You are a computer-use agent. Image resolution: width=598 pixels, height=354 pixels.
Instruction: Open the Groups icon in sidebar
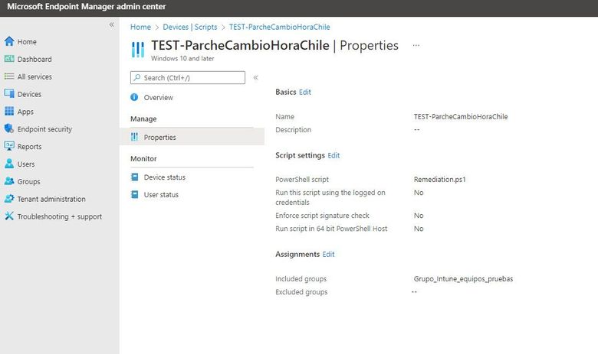[10, 181]
